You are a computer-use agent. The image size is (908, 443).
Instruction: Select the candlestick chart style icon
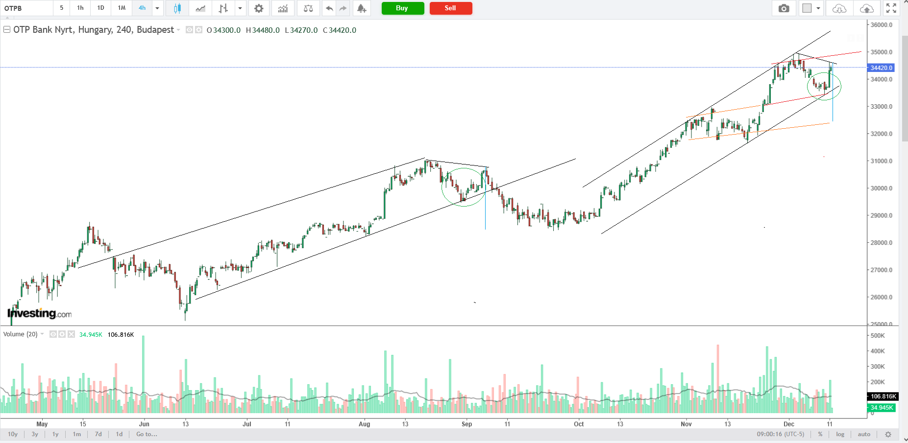pyautogui.click(x=177, y=8)
